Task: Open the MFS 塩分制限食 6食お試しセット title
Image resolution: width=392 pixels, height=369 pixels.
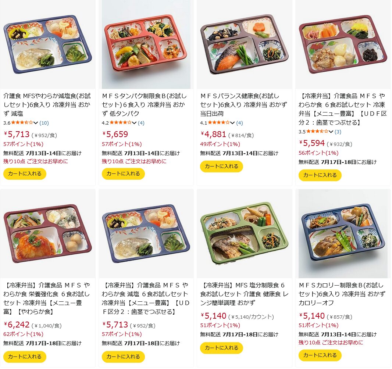Action: (x=244, y=294)
